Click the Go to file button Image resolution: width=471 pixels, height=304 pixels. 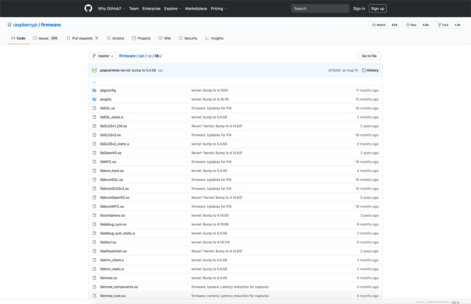pyautogui.click(x=369, y=56)
